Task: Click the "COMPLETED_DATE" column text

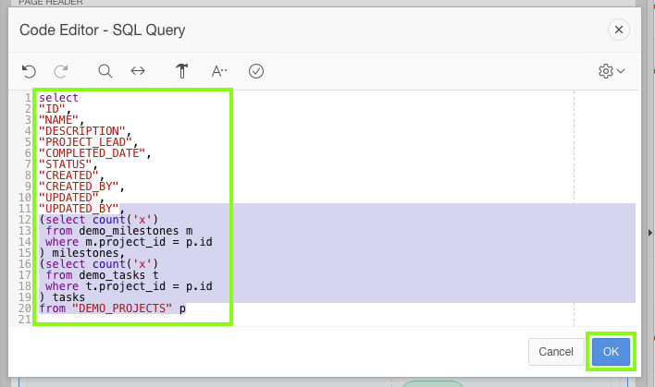Action: [x=93, y=153]
